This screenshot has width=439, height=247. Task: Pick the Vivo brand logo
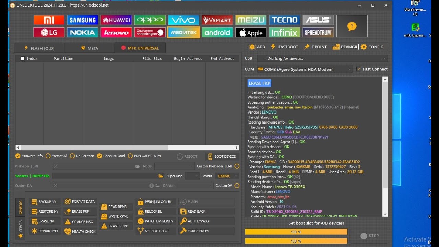(x=183, y=20)
